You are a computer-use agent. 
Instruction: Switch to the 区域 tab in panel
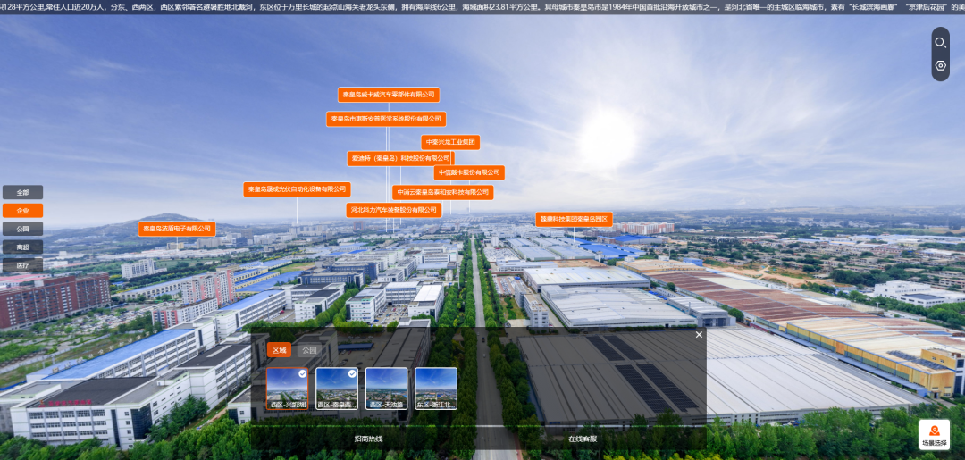pyautogui.click(x=279, y=350)
